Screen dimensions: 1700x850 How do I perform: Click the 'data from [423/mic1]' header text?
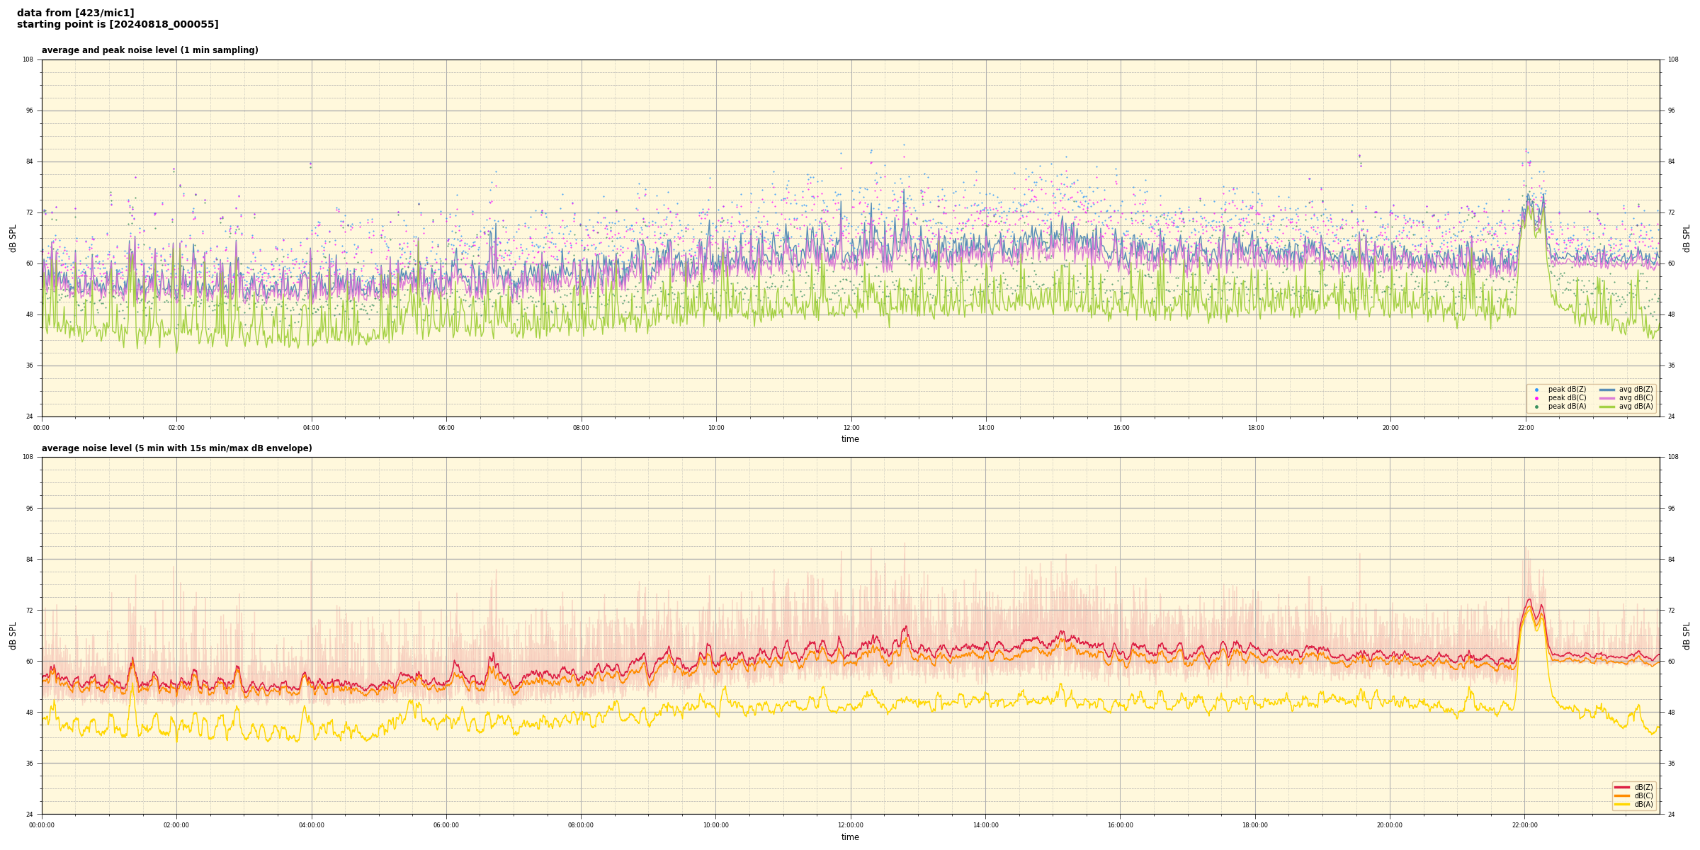[75, 13]
